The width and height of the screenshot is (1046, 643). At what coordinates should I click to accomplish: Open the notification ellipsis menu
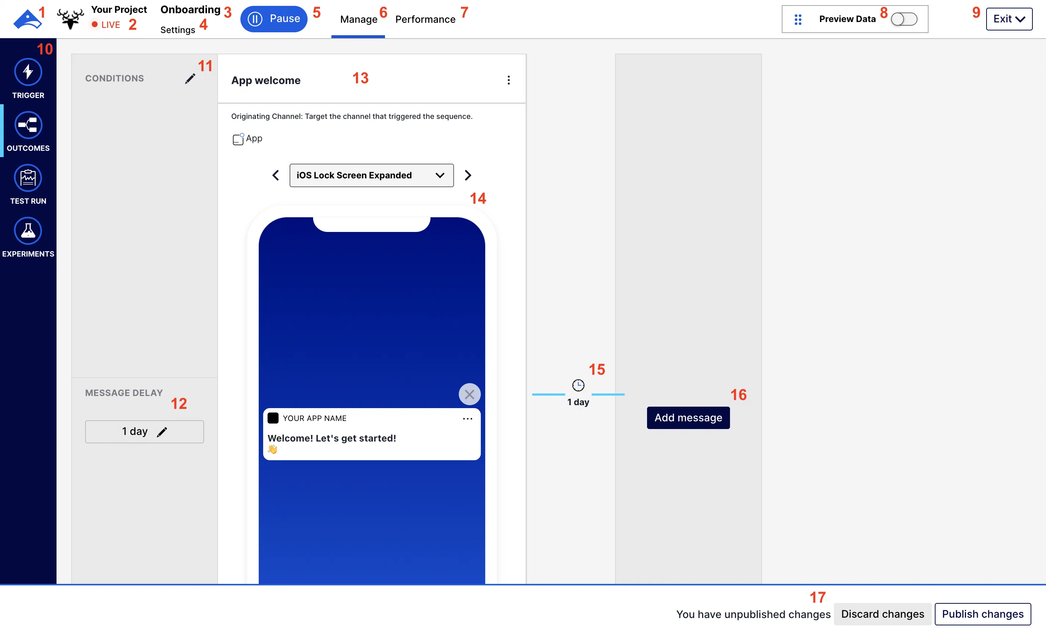coord(467,418)
